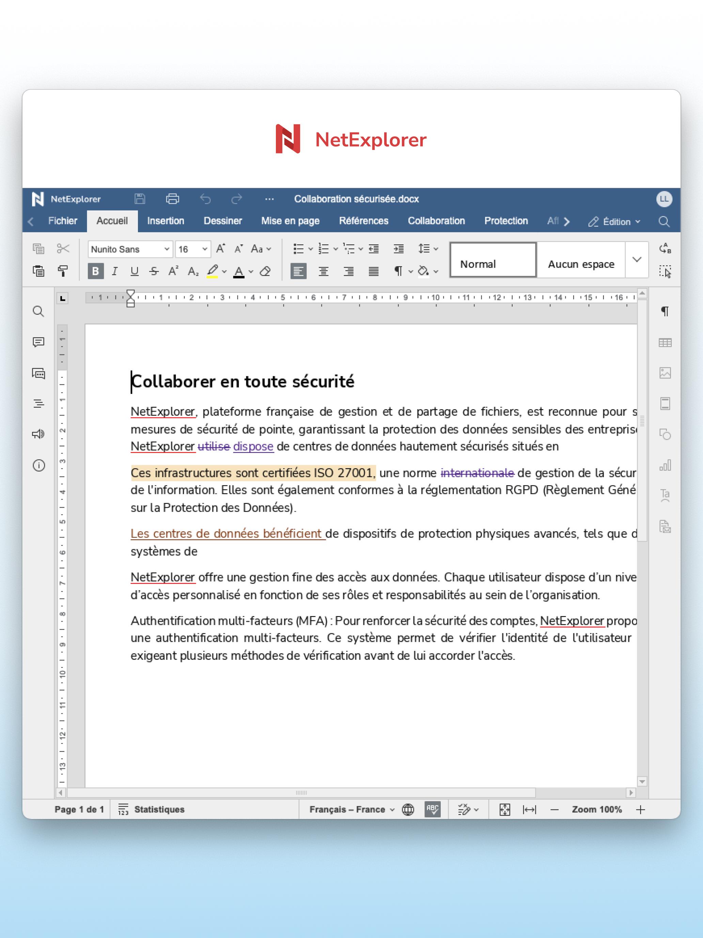The image size is (703, 938).
Task: Switch to the Insertion tab
Action: point(166,221)
